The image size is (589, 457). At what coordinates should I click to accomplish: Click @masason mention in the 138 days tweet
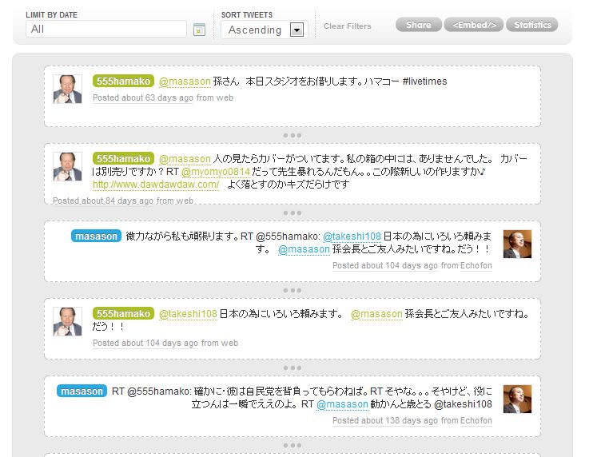point(342,404)
